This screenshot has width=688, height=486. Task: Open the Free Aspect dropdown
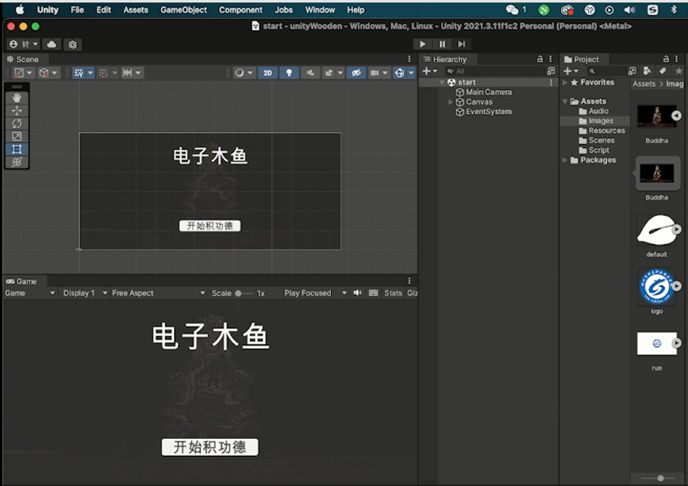(158, 292)
